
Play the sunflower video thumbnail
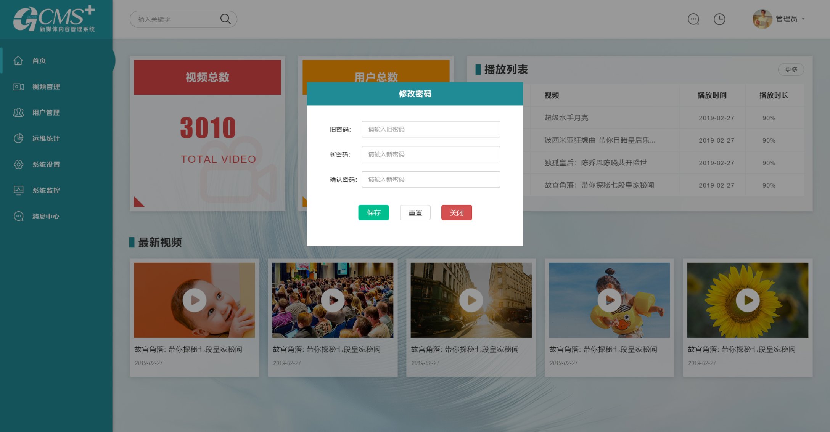[747, 300]
